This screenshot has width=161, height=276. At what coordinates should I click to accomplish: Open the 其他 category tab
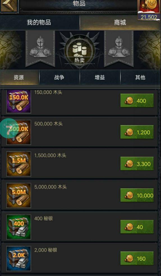point(140,77)
